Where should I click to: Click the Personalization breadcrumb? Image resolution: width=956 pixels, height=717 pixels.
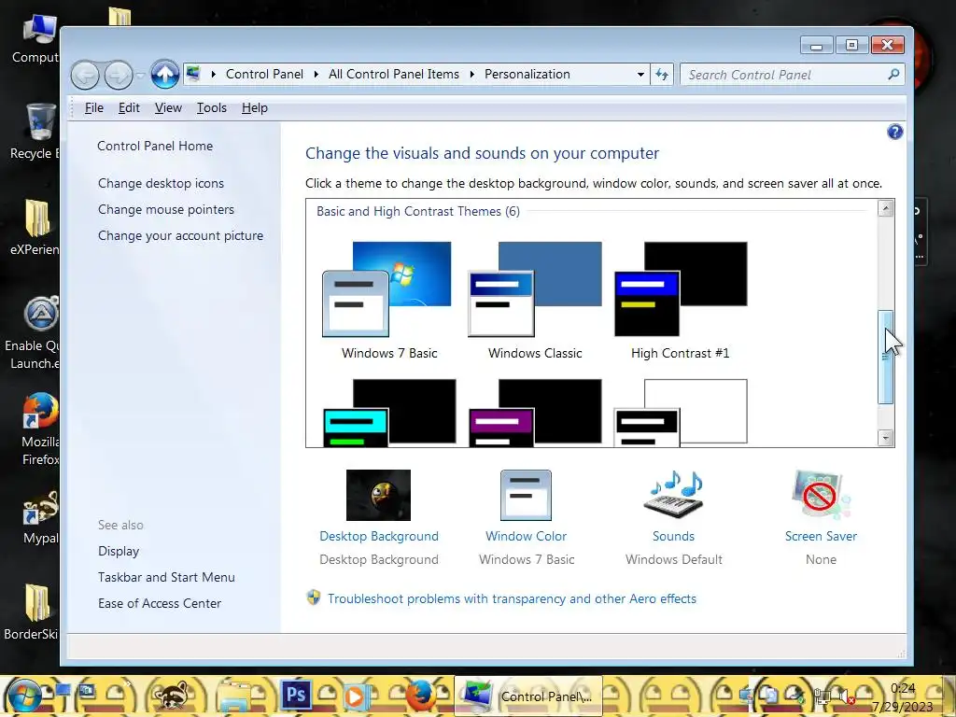tap(527, 75)
